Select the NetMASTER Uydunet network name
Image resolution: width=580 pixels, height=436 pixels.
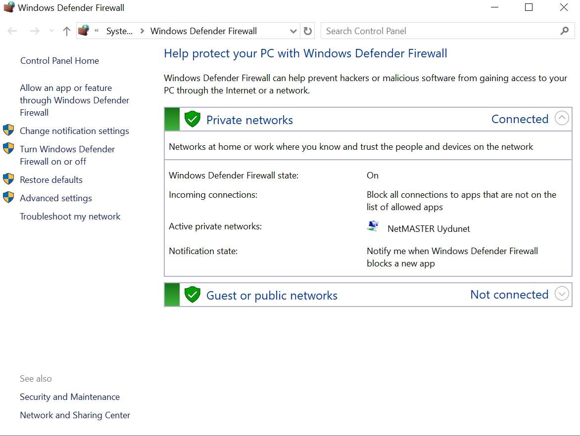429,229
